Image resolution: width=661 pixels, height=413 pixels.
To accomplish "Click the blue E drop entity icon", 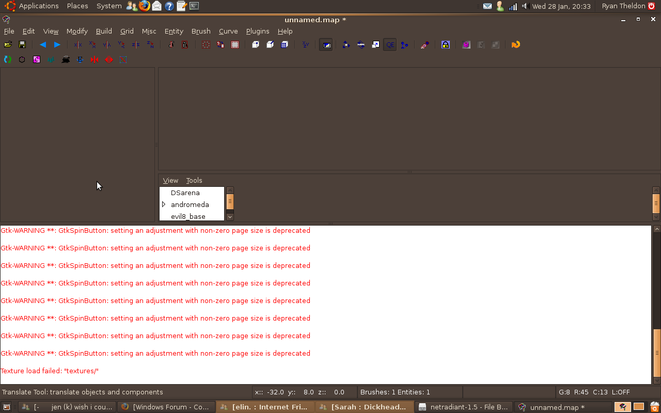I will pos(80,60).
